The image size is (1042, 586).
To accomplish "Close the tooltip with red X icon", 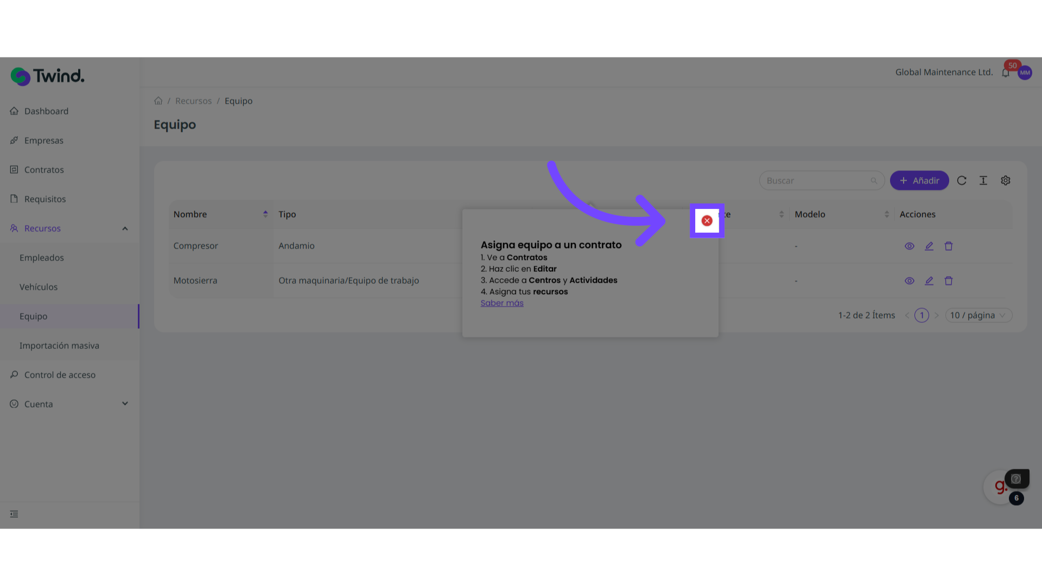I will [x=707, y=221].
